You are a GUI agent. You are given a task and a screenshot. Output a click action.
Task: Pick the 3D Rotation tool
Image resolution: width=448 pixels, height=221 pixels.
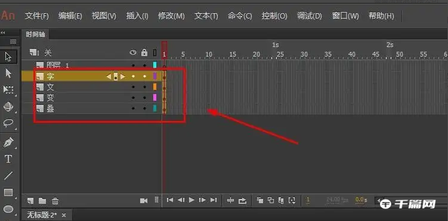click(x=8, y=107)
